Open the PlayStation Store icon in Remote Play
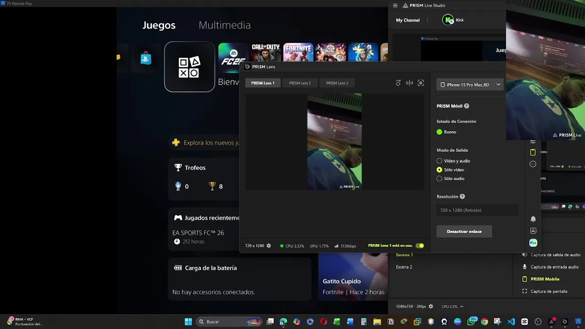Screen dimensions: 585x329 point(146,58)
